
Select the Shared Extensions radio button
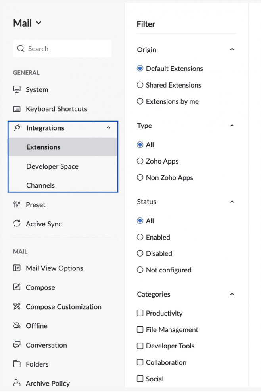point(140,85)
